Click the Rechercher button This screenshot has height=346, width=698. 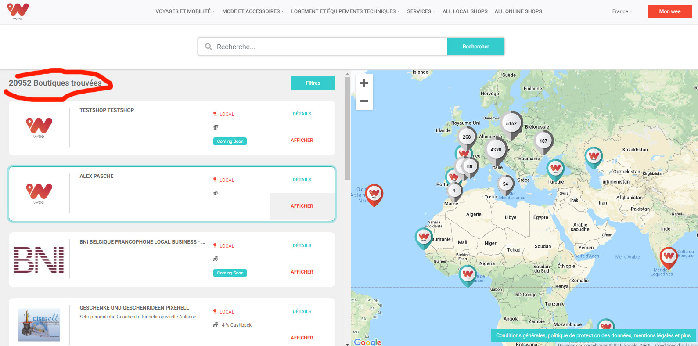point(475,47)
